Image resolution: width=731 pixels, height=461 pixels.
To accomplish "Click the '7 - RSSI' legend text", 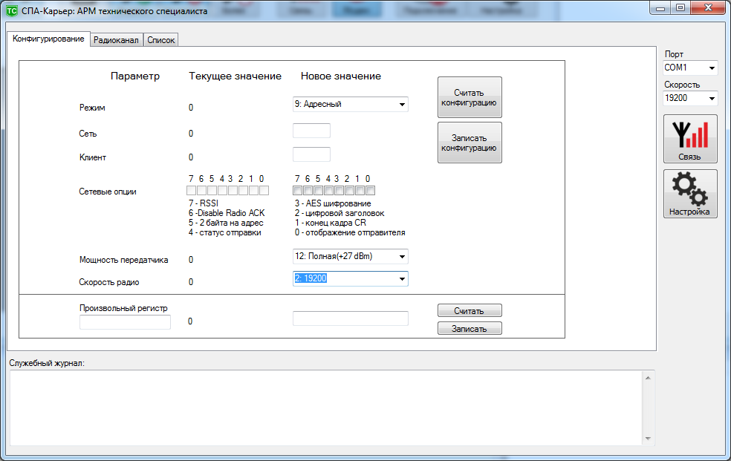I will 204,203.
